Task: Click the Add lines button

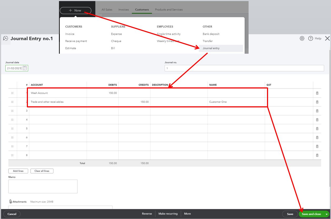Action: pyautogui.click(x=18, y=171)
